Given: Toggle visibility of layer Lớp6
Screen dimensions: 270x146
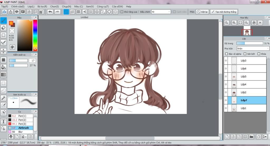Looking at the screenshot, I should 226,69.
